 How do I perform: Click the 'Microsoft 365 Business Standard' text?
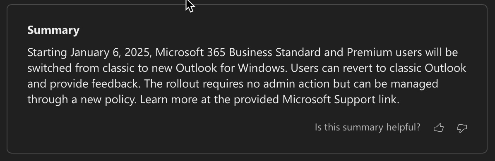(238, 52)
